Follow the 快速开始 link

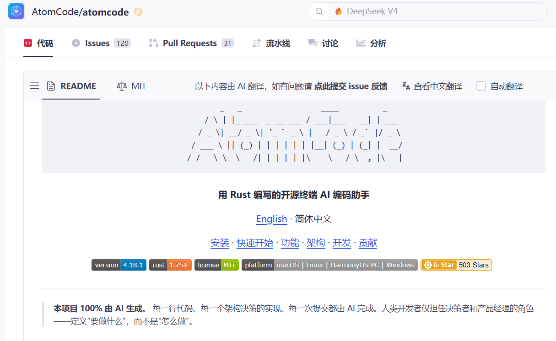coord(255,243)
